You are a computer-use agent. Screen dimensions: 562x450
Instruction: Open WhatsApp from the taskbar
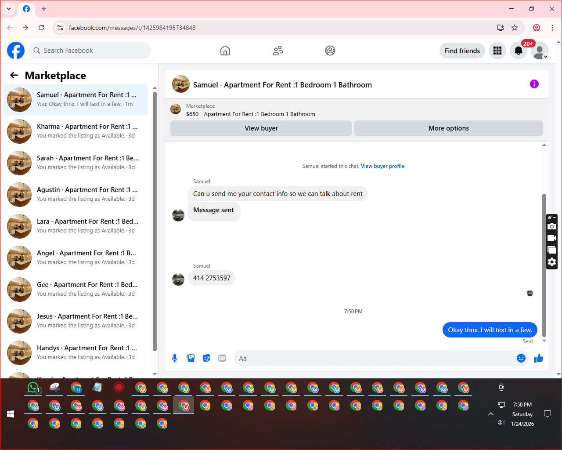34,388
